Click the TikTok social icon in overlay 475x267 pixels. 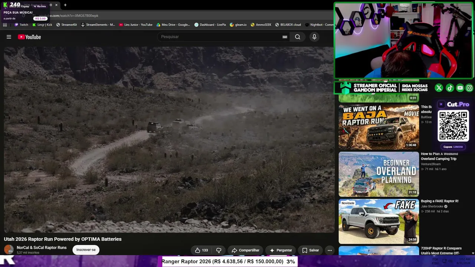450,88
